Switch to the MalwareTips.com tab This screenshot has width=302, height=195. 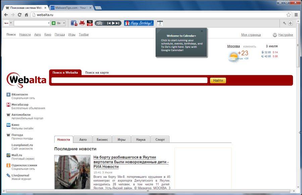pyautogui.click(x=70, y=8)
